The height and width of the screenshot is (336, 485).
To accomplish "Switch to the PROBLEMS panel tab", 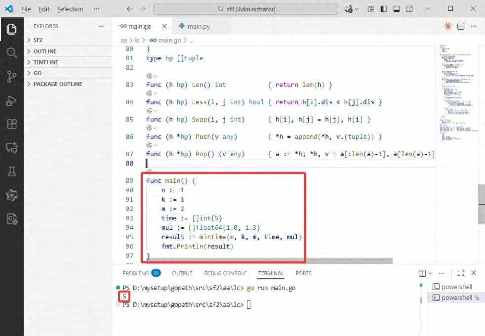I will [141, 273].
